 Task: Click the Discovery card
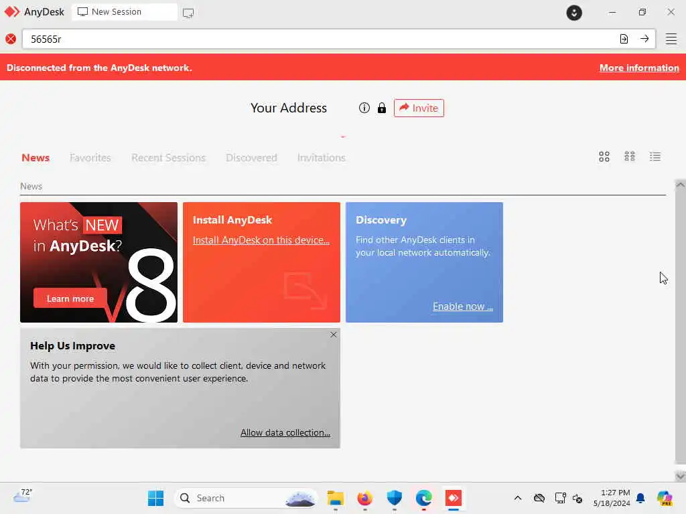(424, 262)
